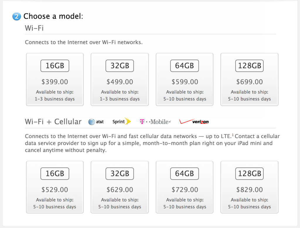This screenshot has height=228, width=300.
Task: Click the 'Choose a model:' heading
Action: tap(53, 16)
